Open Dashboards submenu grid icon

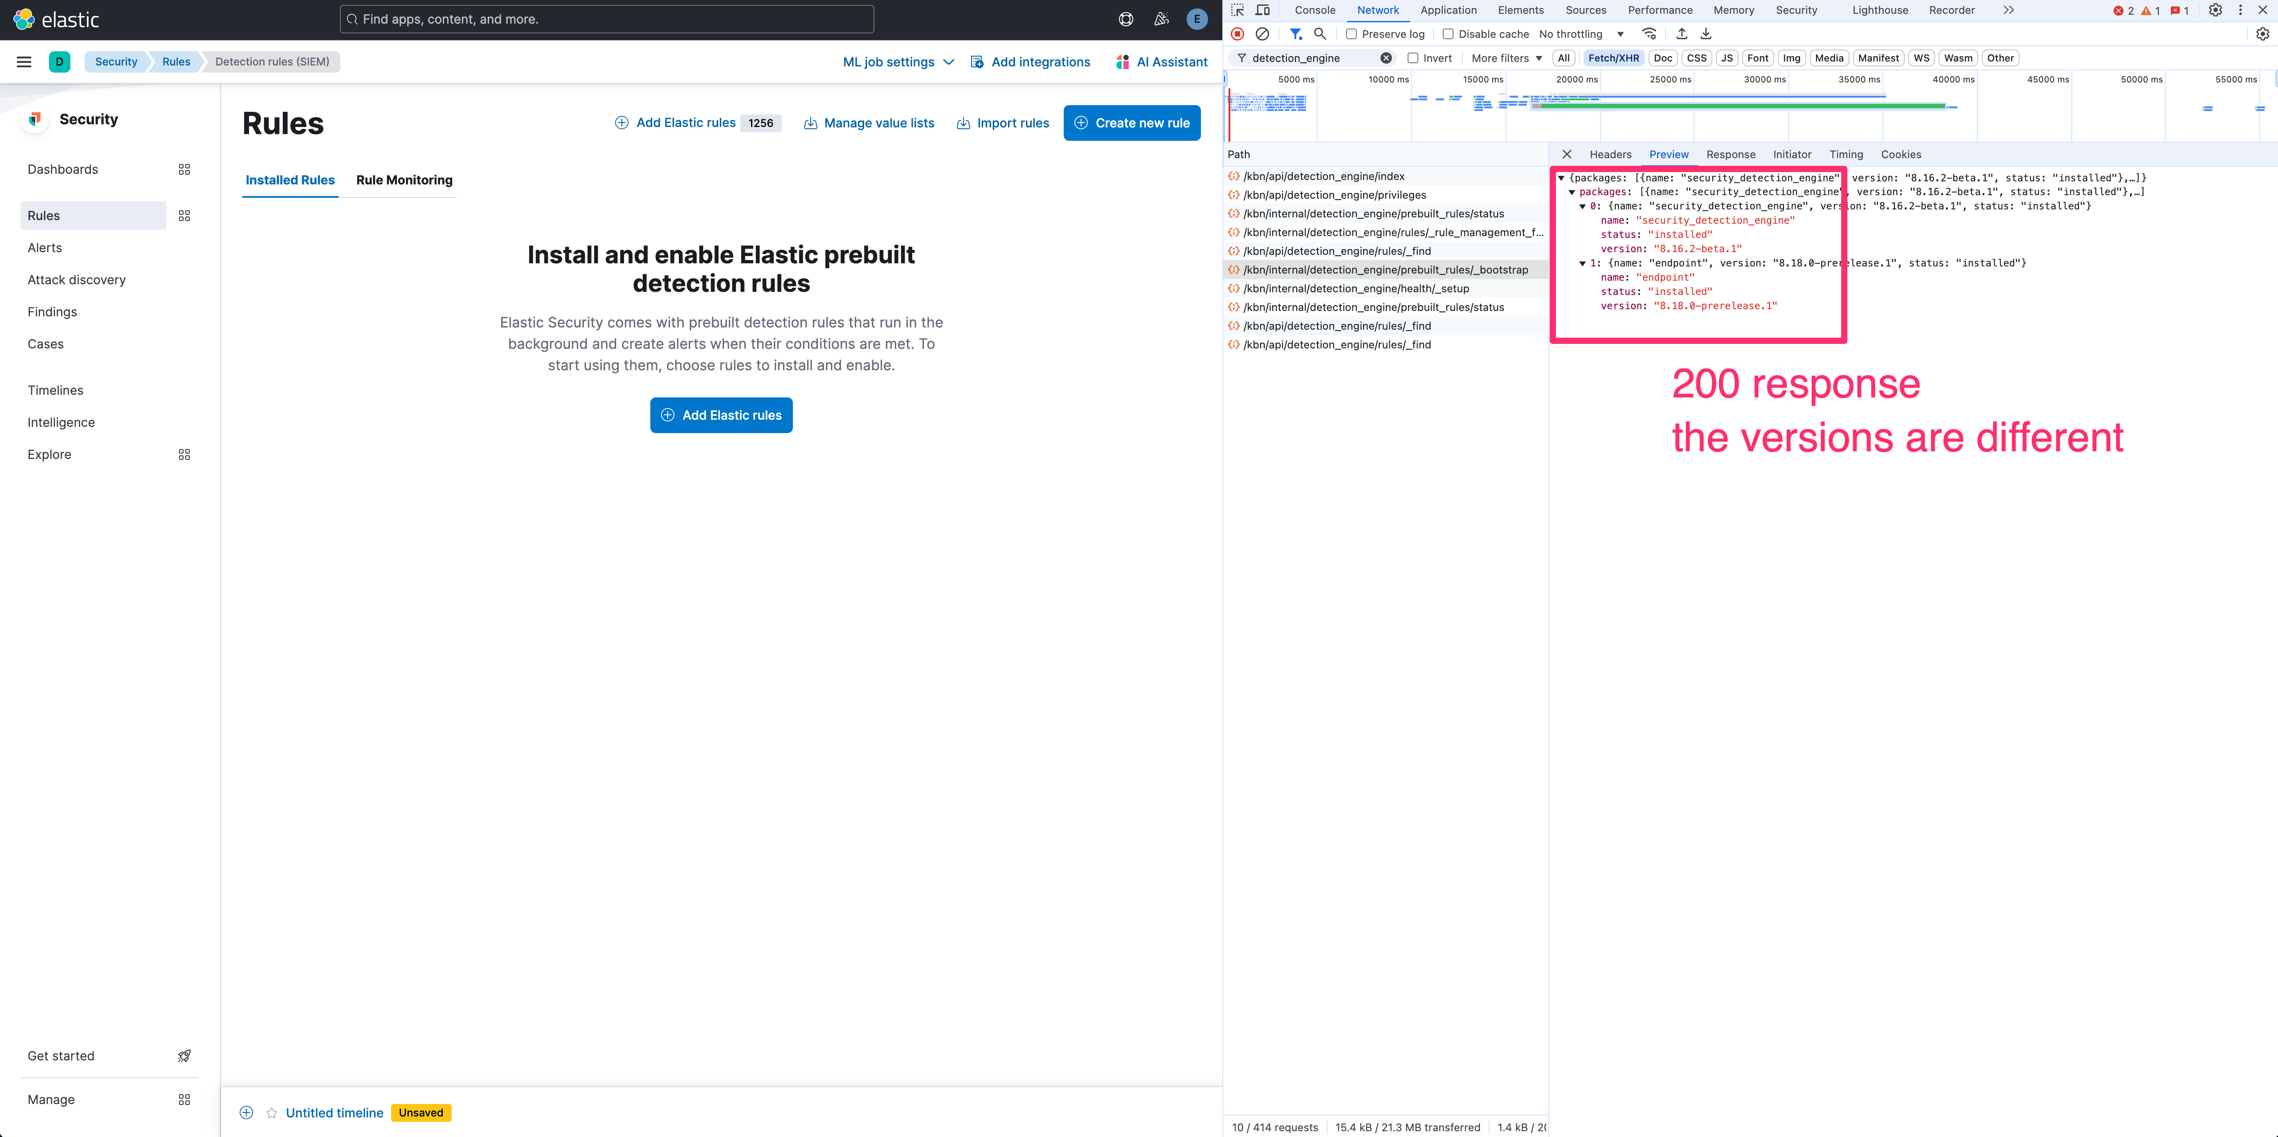(x=184, y=169)
